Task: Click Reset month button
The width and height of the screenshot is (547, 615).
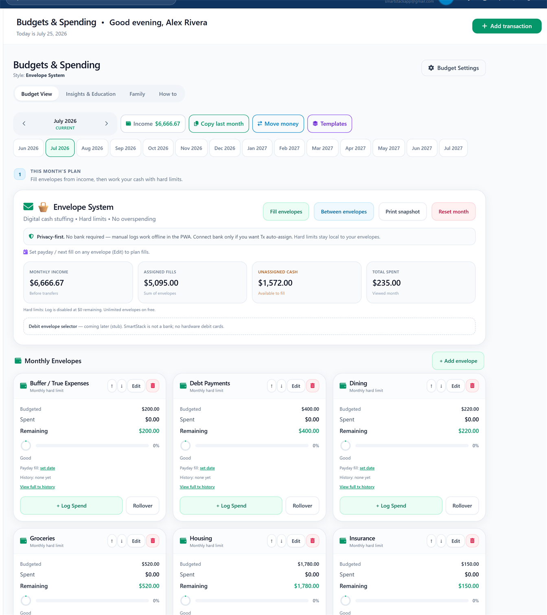Action: 453,212
